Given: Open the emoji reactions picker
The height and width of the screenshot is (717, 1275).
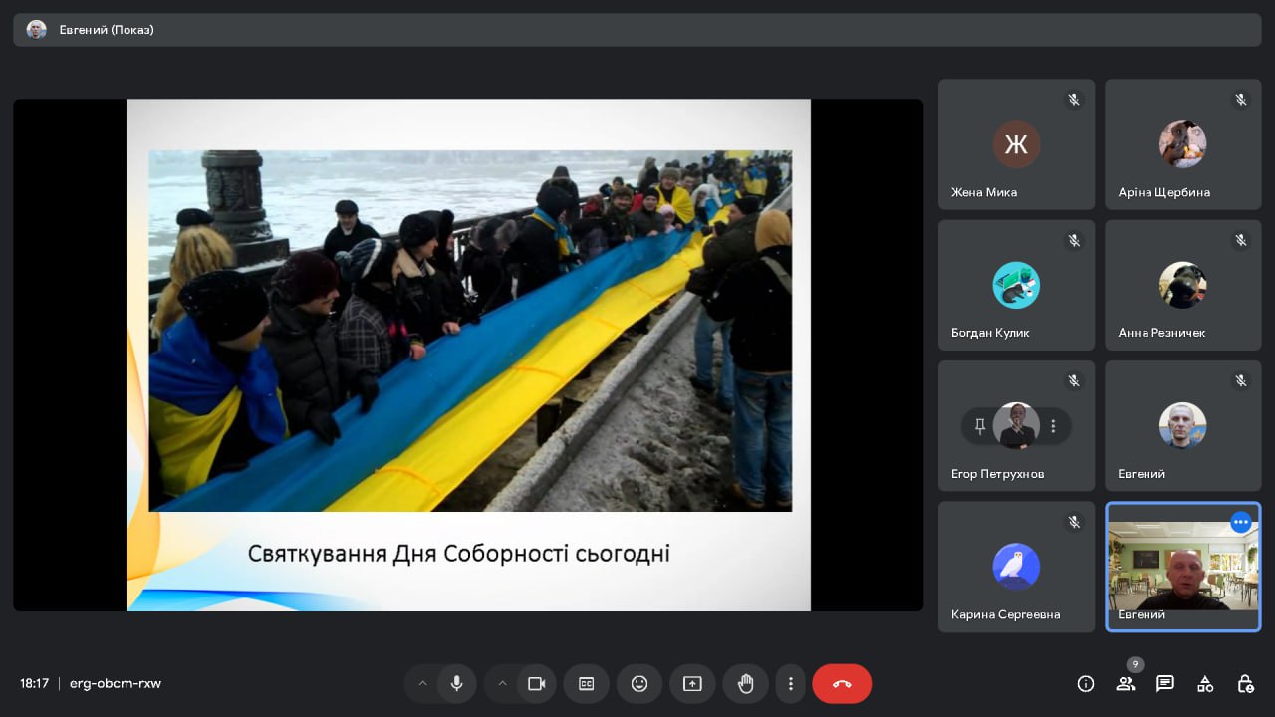Looking at the screenshot, I should [639, 683].
